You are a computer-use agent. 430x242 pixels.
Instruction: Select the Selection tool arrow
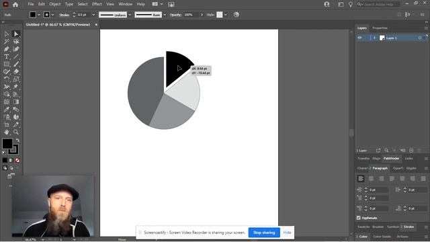(7, 34)
